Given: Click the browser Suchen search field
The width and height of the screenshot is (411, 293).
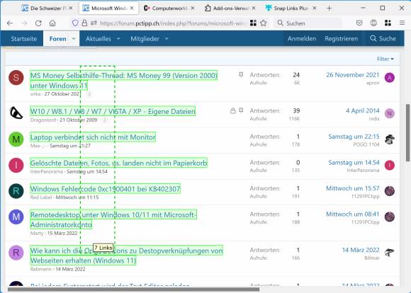Looking at the screenshot, I should [308, 23].
